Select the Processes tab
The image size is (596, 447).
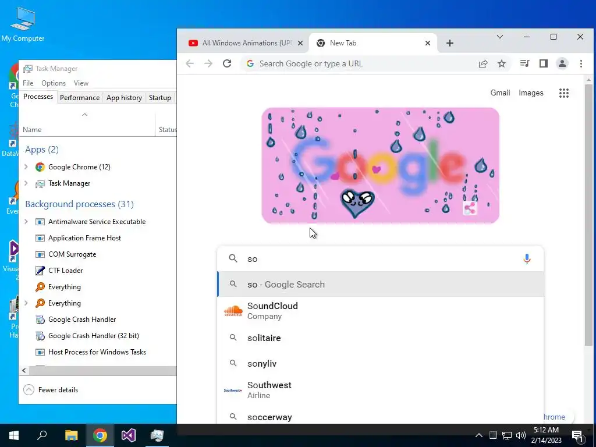click(38, 97)
